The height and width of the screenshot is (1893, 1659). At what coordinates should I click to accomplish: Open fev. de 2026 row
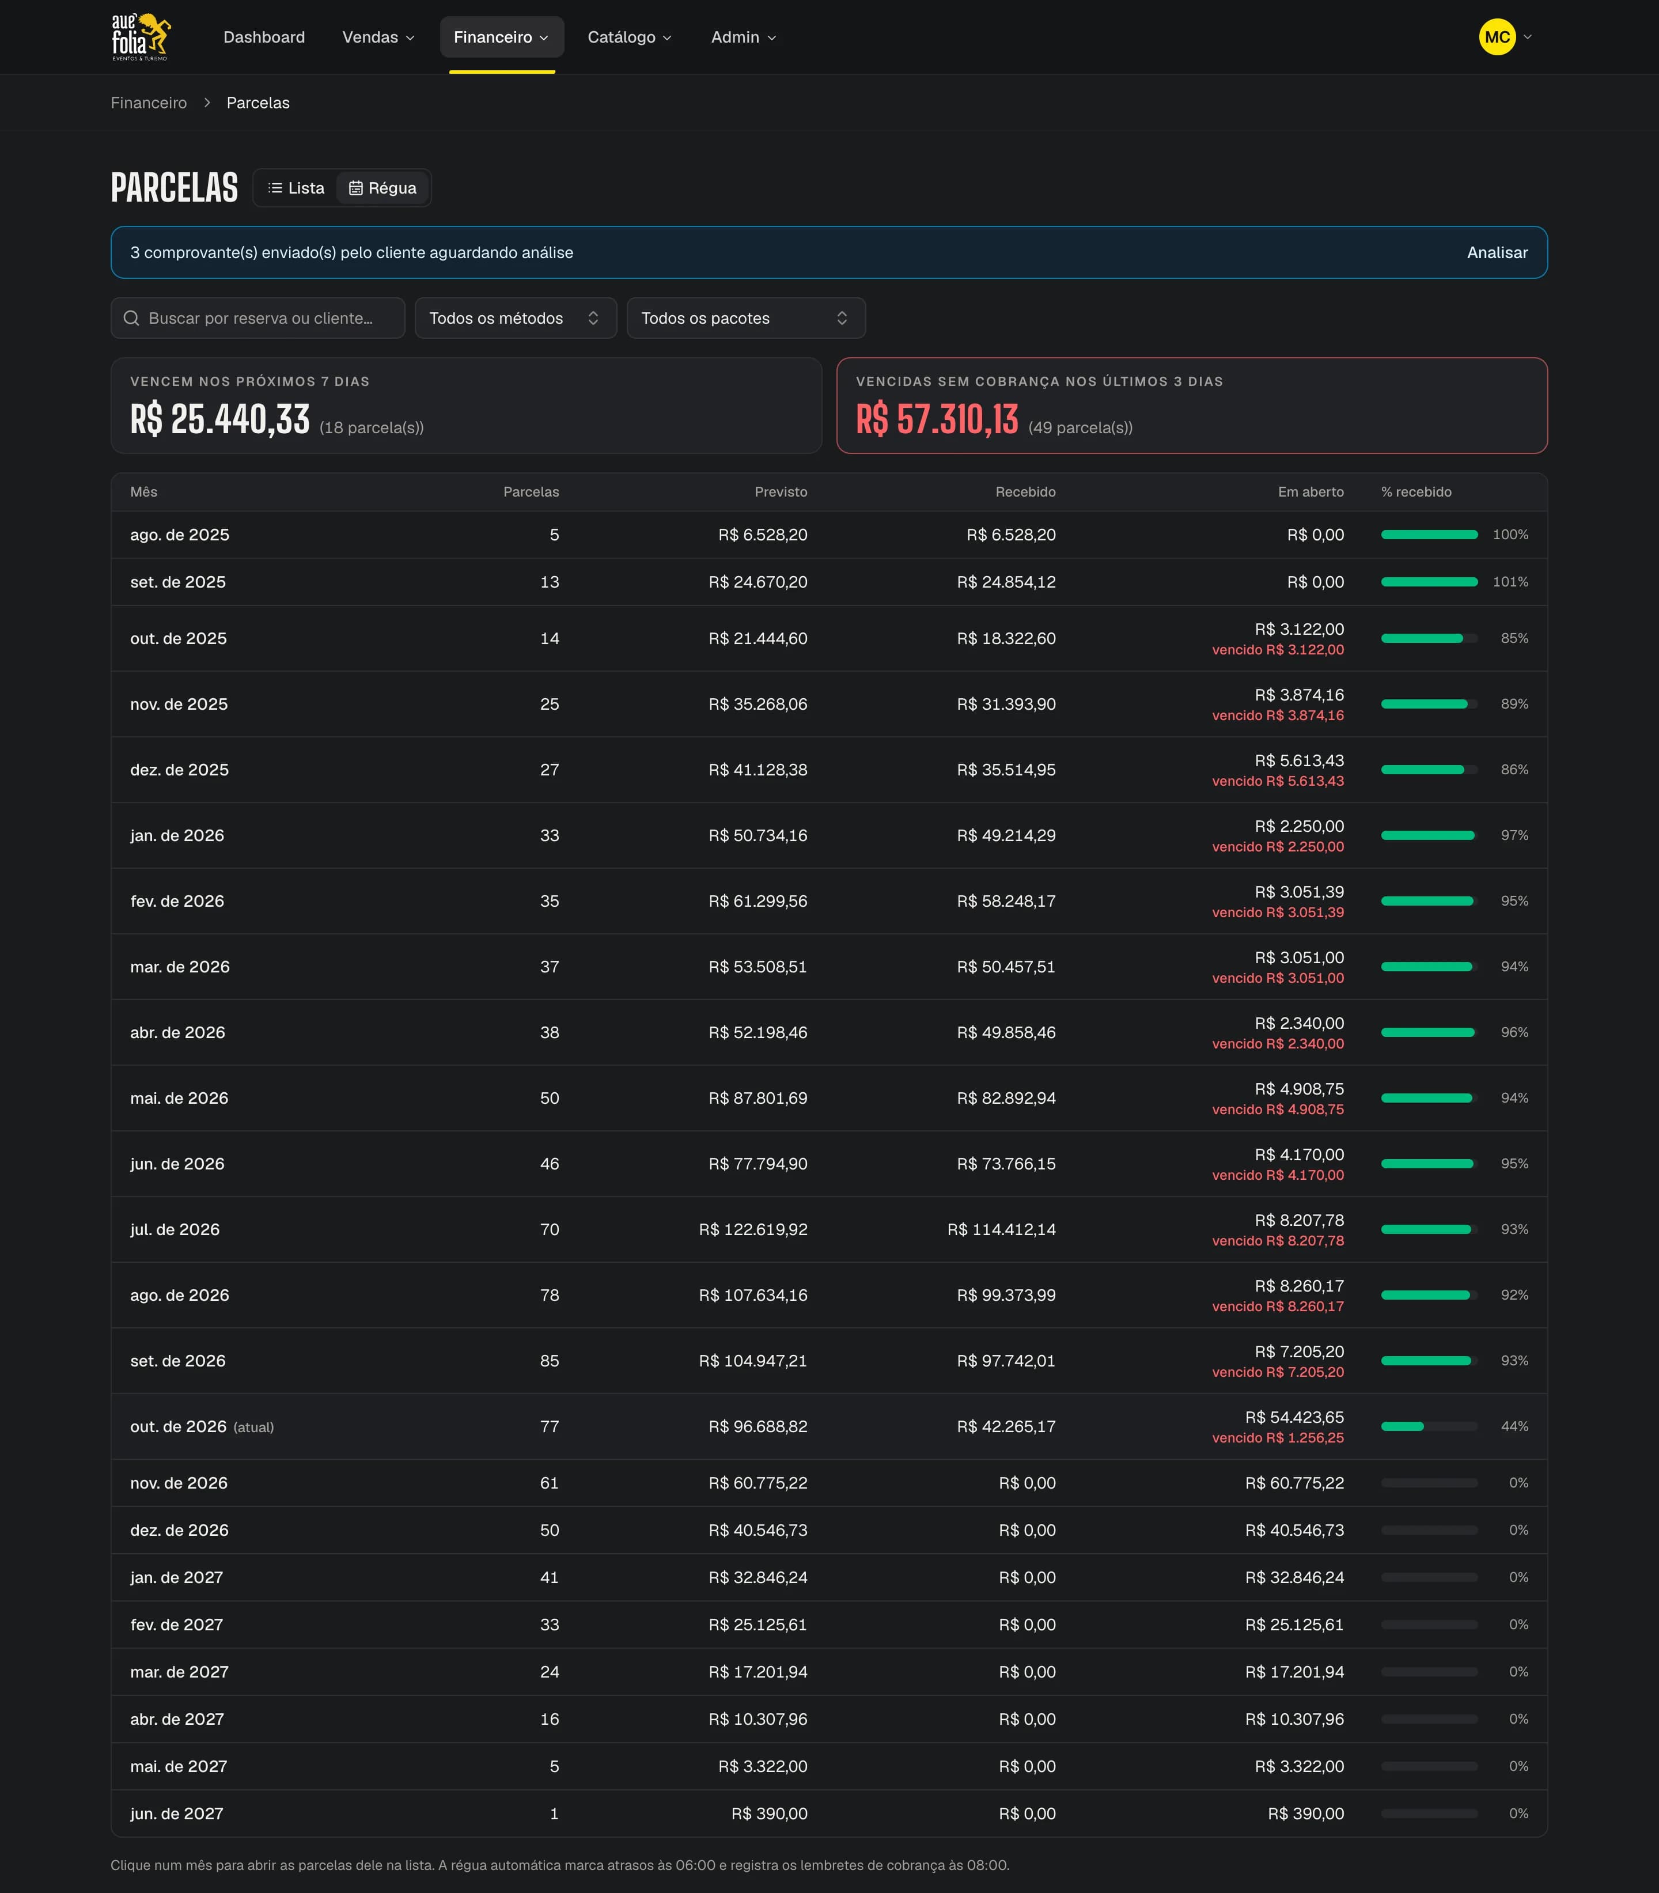pyautogui.click(x=829, y=902)
